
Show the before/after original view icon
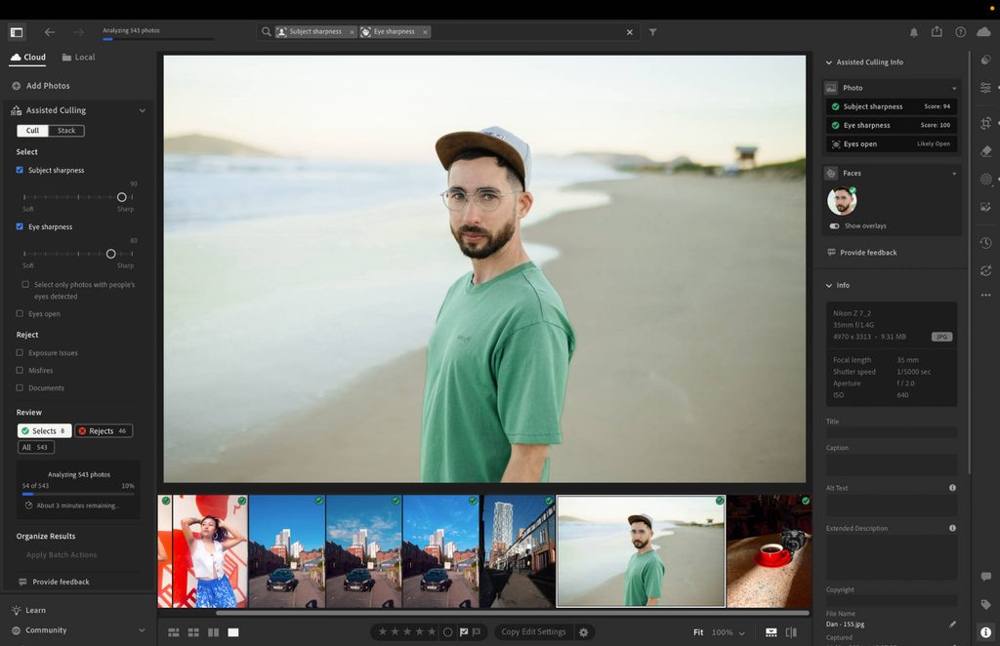[791, 632]
